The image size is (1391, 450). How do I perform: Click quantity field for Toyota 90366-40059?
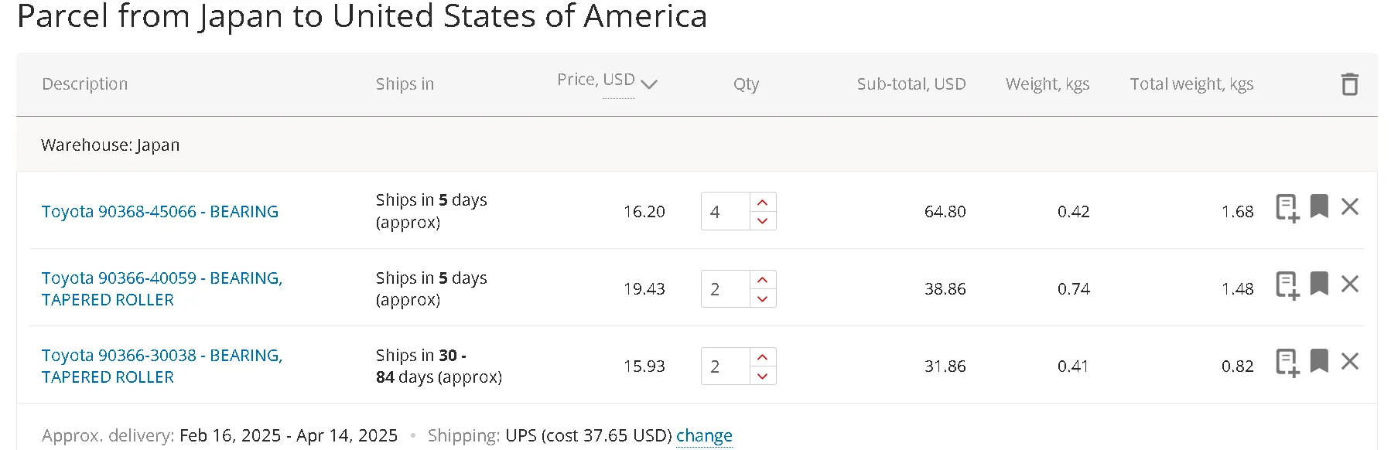tap(726, 288)
